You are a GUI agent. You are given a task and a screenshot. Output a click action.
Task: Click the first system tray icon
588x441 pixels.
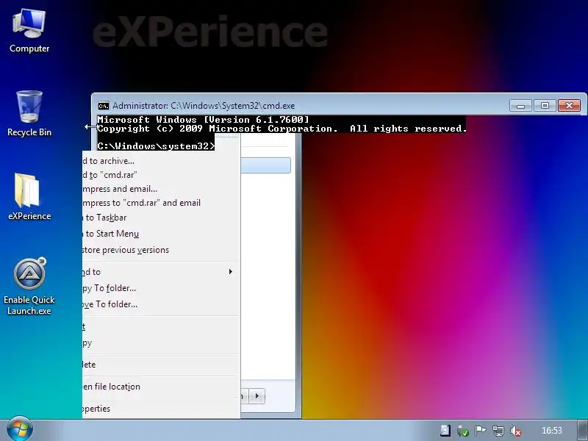(x=445, y=431)
